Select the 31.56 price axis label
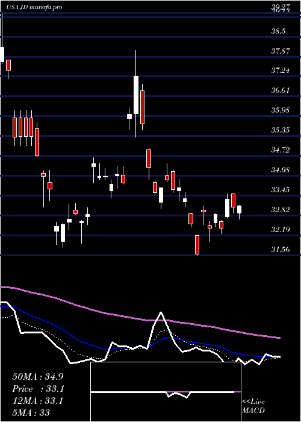The height and width of the screenshot is (422, 301). 281,249
